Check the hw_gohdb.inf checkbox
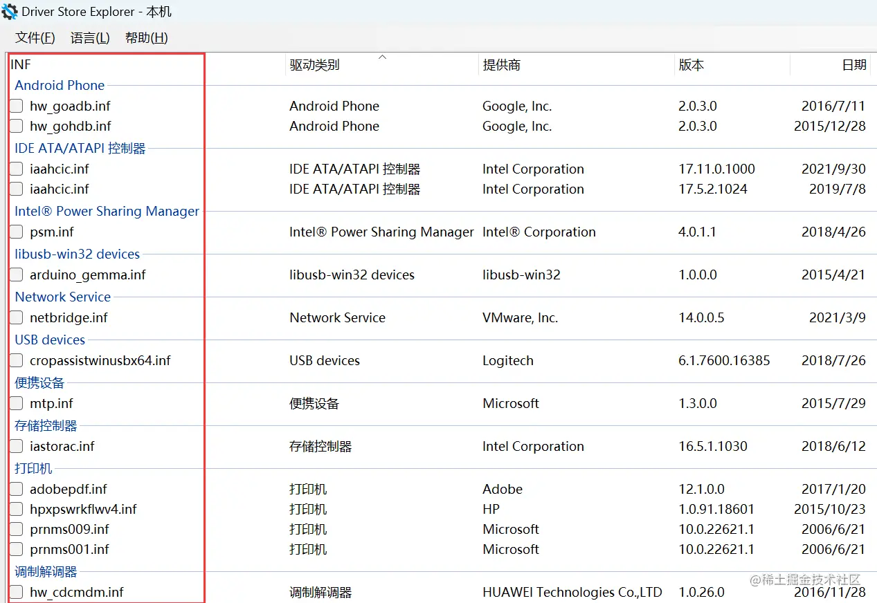The image size is (877, 603). pos(17,127)
